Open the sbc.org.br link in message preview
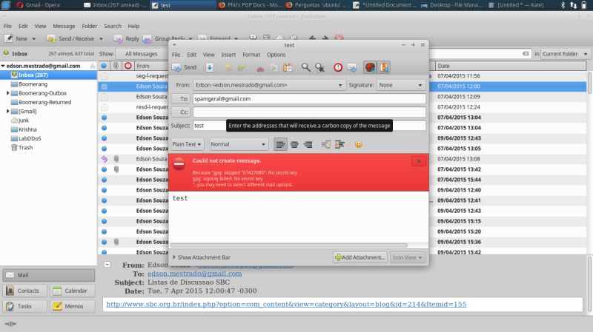Viewport: 593px width, 332px height. (286, 304)
